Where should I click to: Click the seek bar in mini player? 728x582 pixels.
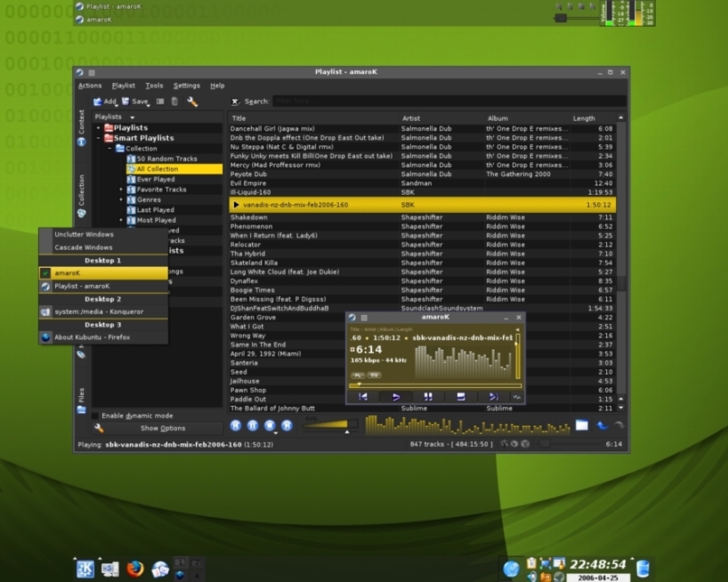click(435, 385)
